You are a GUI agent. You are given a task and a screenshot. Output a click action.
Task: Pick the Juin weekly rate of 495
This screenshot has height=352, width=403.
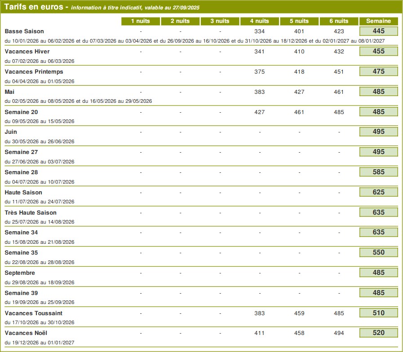pos(378,132)
